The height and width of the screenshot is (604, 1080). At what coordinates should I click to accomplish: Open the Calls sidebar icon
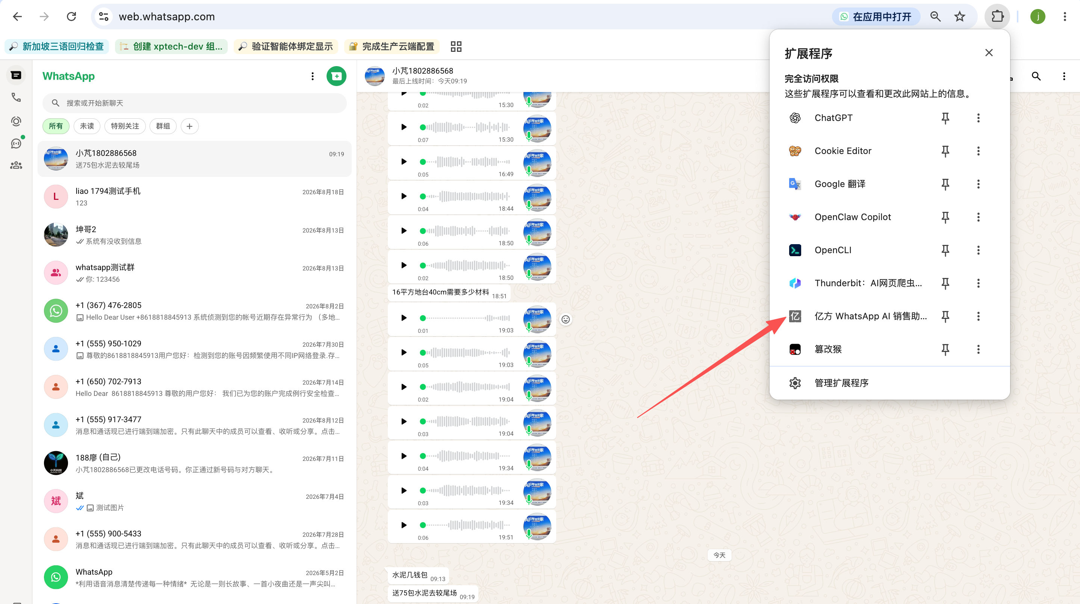16,98
